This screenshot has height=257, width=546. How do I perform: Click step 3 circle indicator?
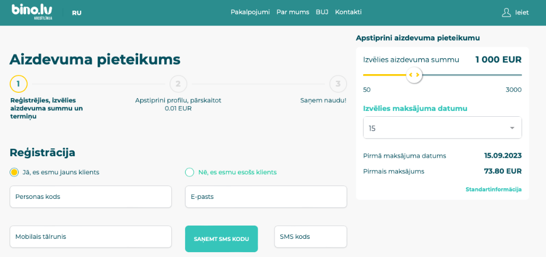[338, 84]
